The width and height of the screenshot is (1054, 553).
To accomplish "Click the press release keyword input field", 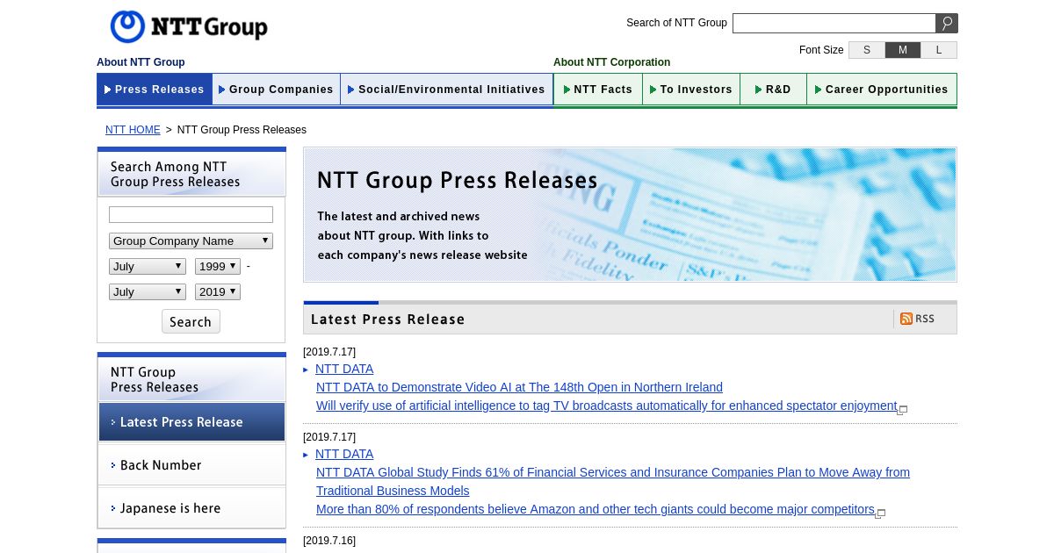I will pyautogui.click(x=191, y=215).
